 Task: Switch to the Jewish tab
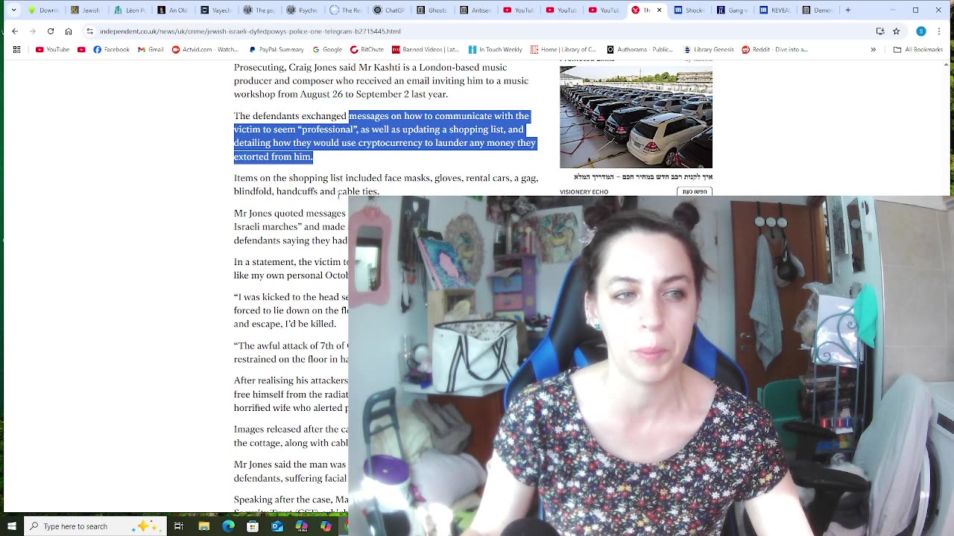click(x=87, y=10)
